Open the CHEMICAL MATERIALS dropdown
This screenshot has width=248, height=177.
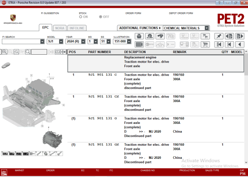tap(207, 28)
